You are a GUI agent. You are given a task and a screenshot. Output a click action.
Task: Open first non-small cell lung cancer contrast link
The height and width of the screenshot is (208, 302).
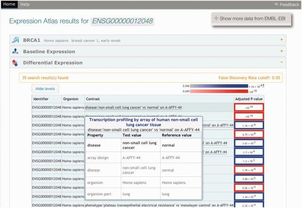click(133, 108)
